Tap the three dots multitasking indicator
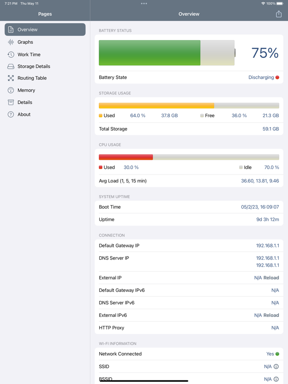The image size is (288, 384). point(144,4)
